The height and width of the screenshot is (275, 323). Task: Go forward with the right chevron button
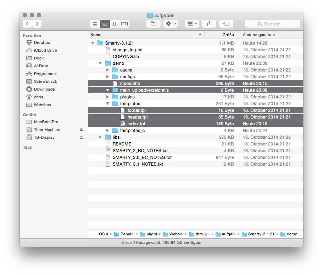click(x=37, y=24)
